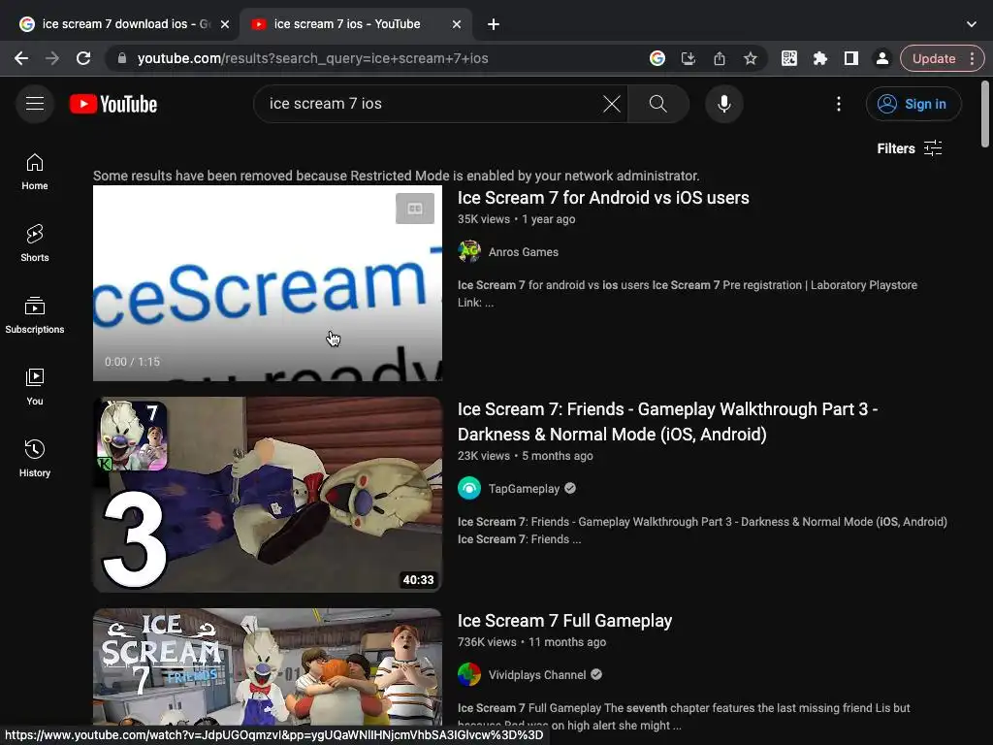
Task: Start voice search with the microphone icon
Action: pos(723,103)
